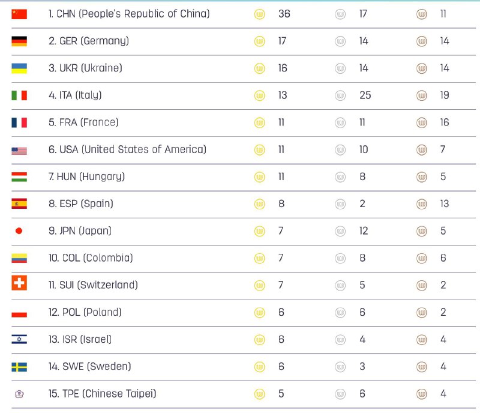Image resolution: width=480 pixels, height=413 pixels.
Task: Click the Chinese Taipei flag icon
Action: 19,394
